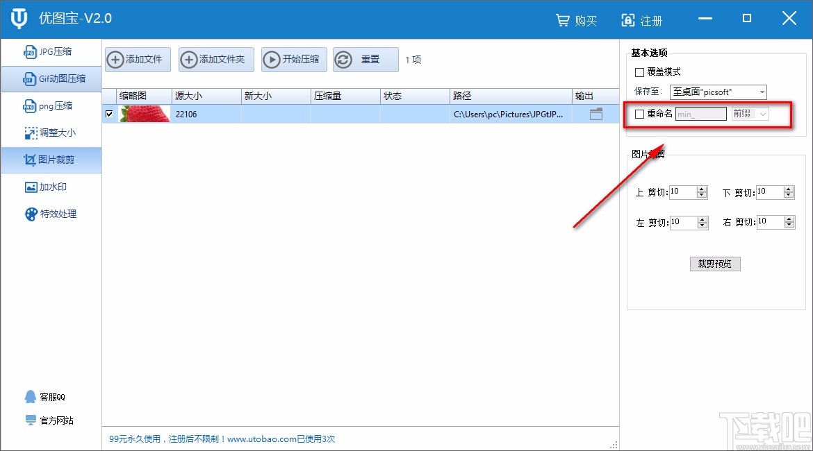Click the 添加文件夹 button
The height and width of the screenshot is (451, 813).
click(x=216, y=60)
